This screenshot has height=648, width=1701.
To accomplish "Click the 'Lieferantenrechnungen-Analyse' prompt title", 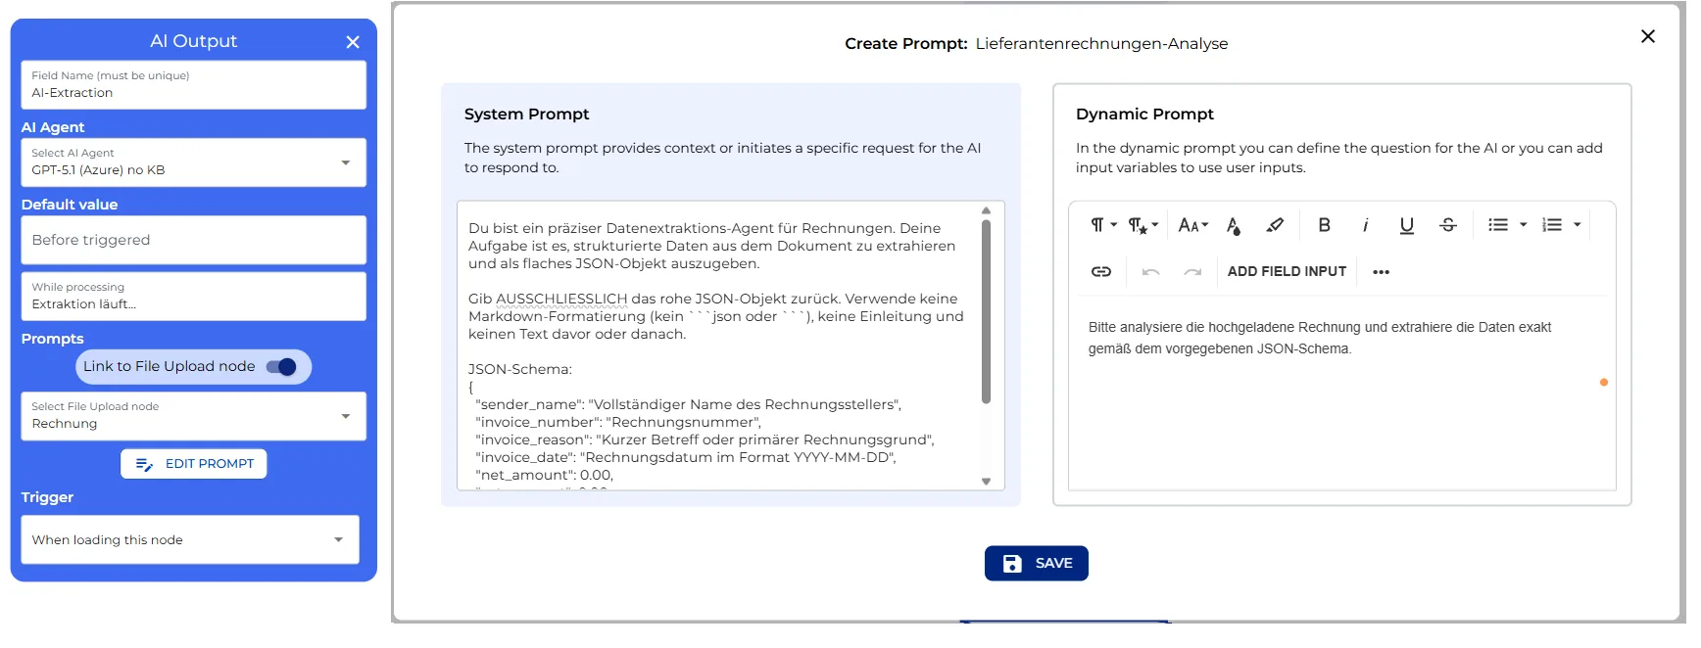I will [x=1101, y=44].
